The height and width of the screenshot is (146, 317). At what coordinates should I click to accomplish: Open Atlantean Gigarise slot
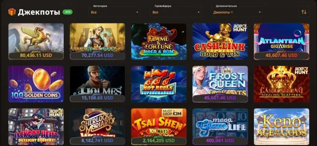(281, 41)
